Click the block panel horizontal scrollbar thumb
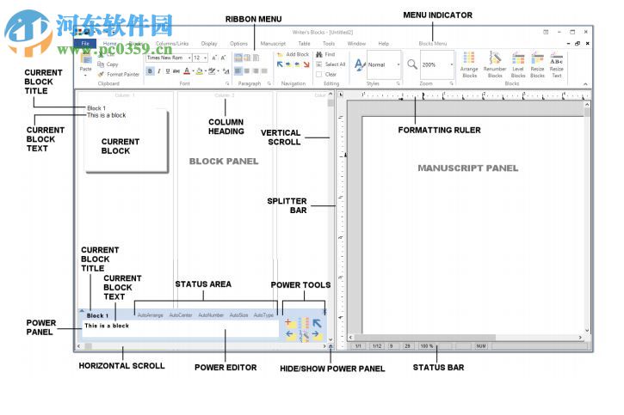624x415 pixels. 89,346
